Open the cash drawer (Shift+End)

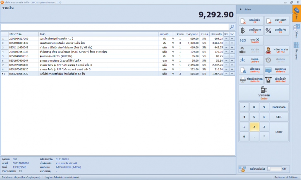point(277,80)
